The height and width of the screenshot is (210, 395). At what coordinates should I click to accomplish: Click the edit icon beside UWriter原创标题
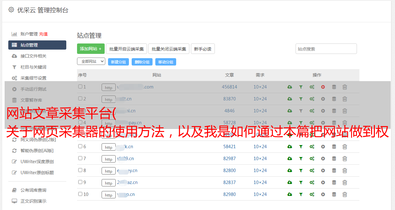14,173
